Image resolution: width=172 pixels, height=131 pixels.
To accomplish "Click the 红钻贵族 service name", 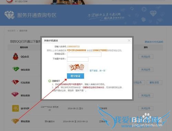I will click(25, 83).
